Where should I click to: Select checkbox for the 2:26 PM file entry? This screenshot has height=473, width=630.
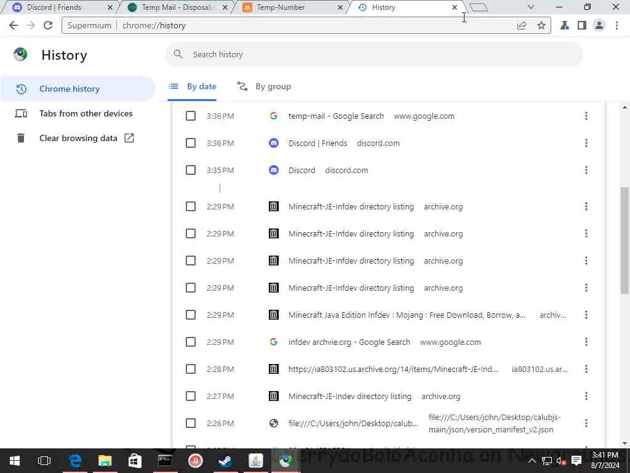(191, 423)
